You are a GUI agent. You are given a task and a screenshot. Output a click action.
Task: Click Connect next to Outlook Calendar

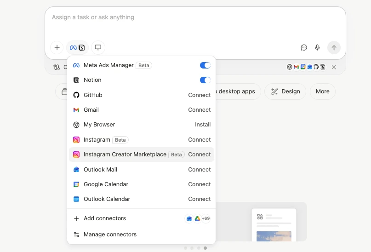tap(199, 199)
